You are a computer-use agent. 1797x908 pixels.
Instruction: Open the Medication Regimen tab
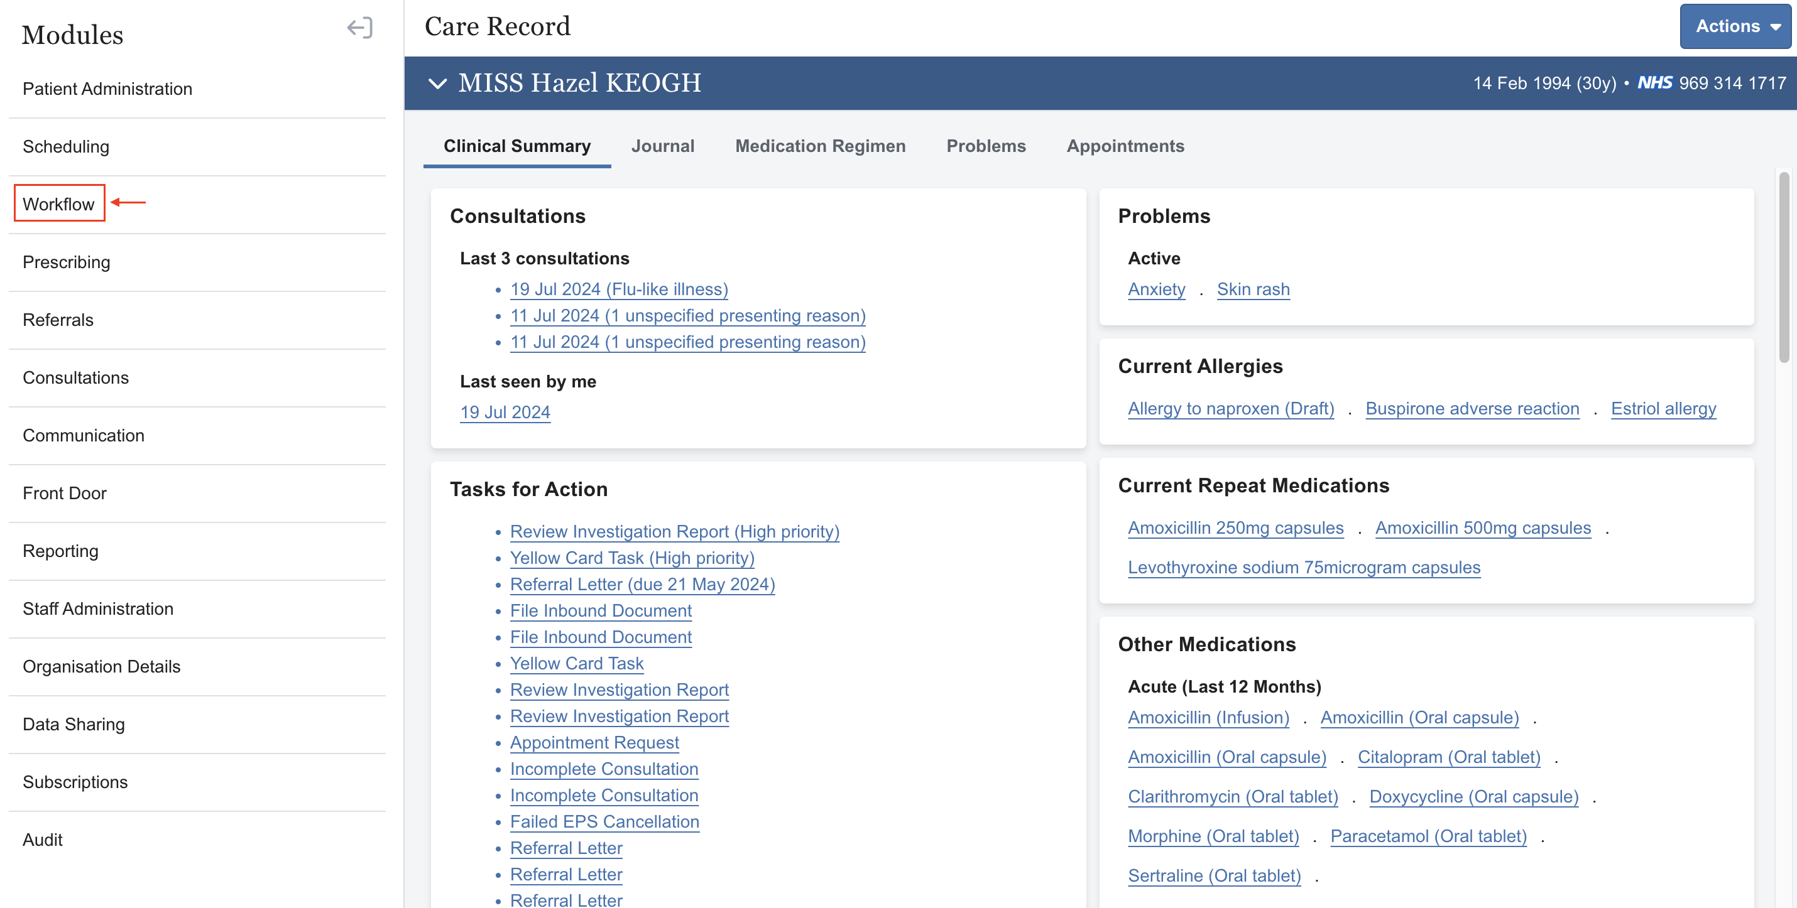(x=820, y=146)
